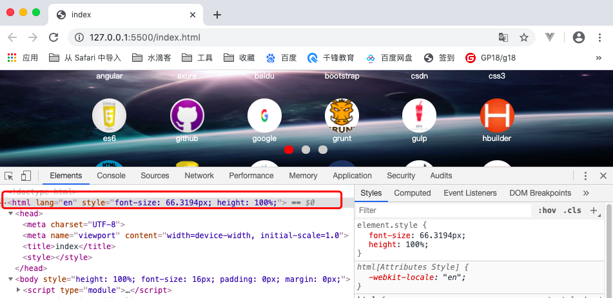
Task: Switch to the Console tab
Action: [x=111, y=176]
